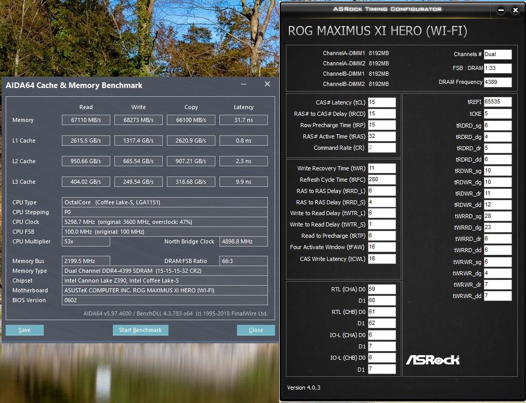Viewport: 526px width, 403px height.
Task: Click Refresh Cycle Time (tRFC) field
Action: pos(382,180)
